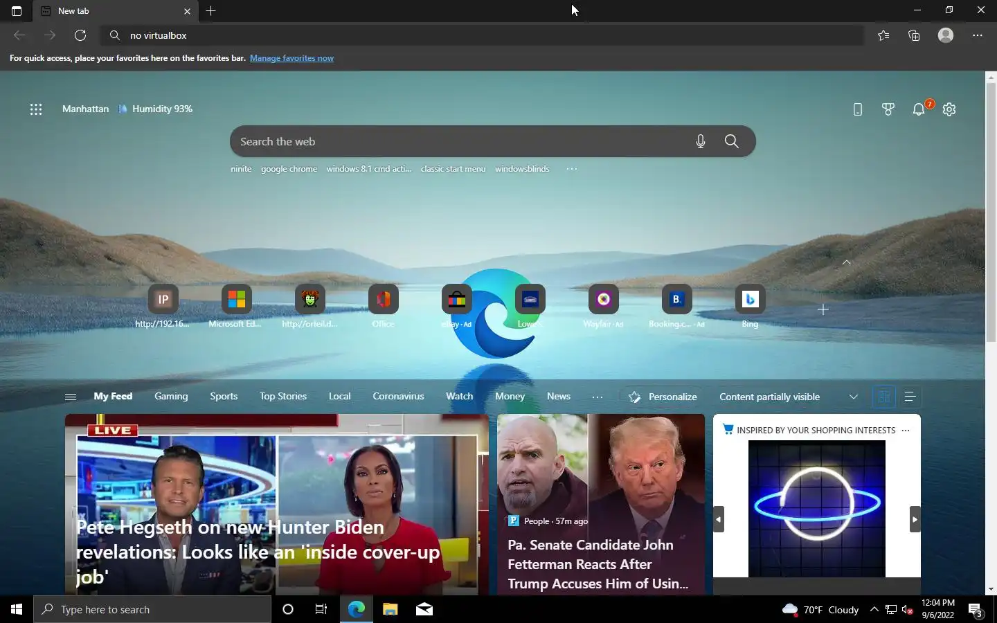This screenshot has height=623, width=997.
Task: Select the Gaming tab
Action: pos(171,396)
